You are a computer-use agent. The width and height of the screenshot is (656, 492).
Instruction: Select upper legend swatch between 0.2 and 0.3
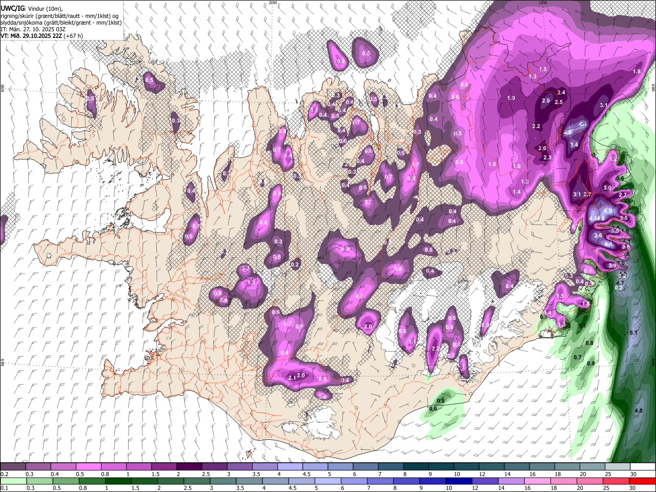[13, 466]
